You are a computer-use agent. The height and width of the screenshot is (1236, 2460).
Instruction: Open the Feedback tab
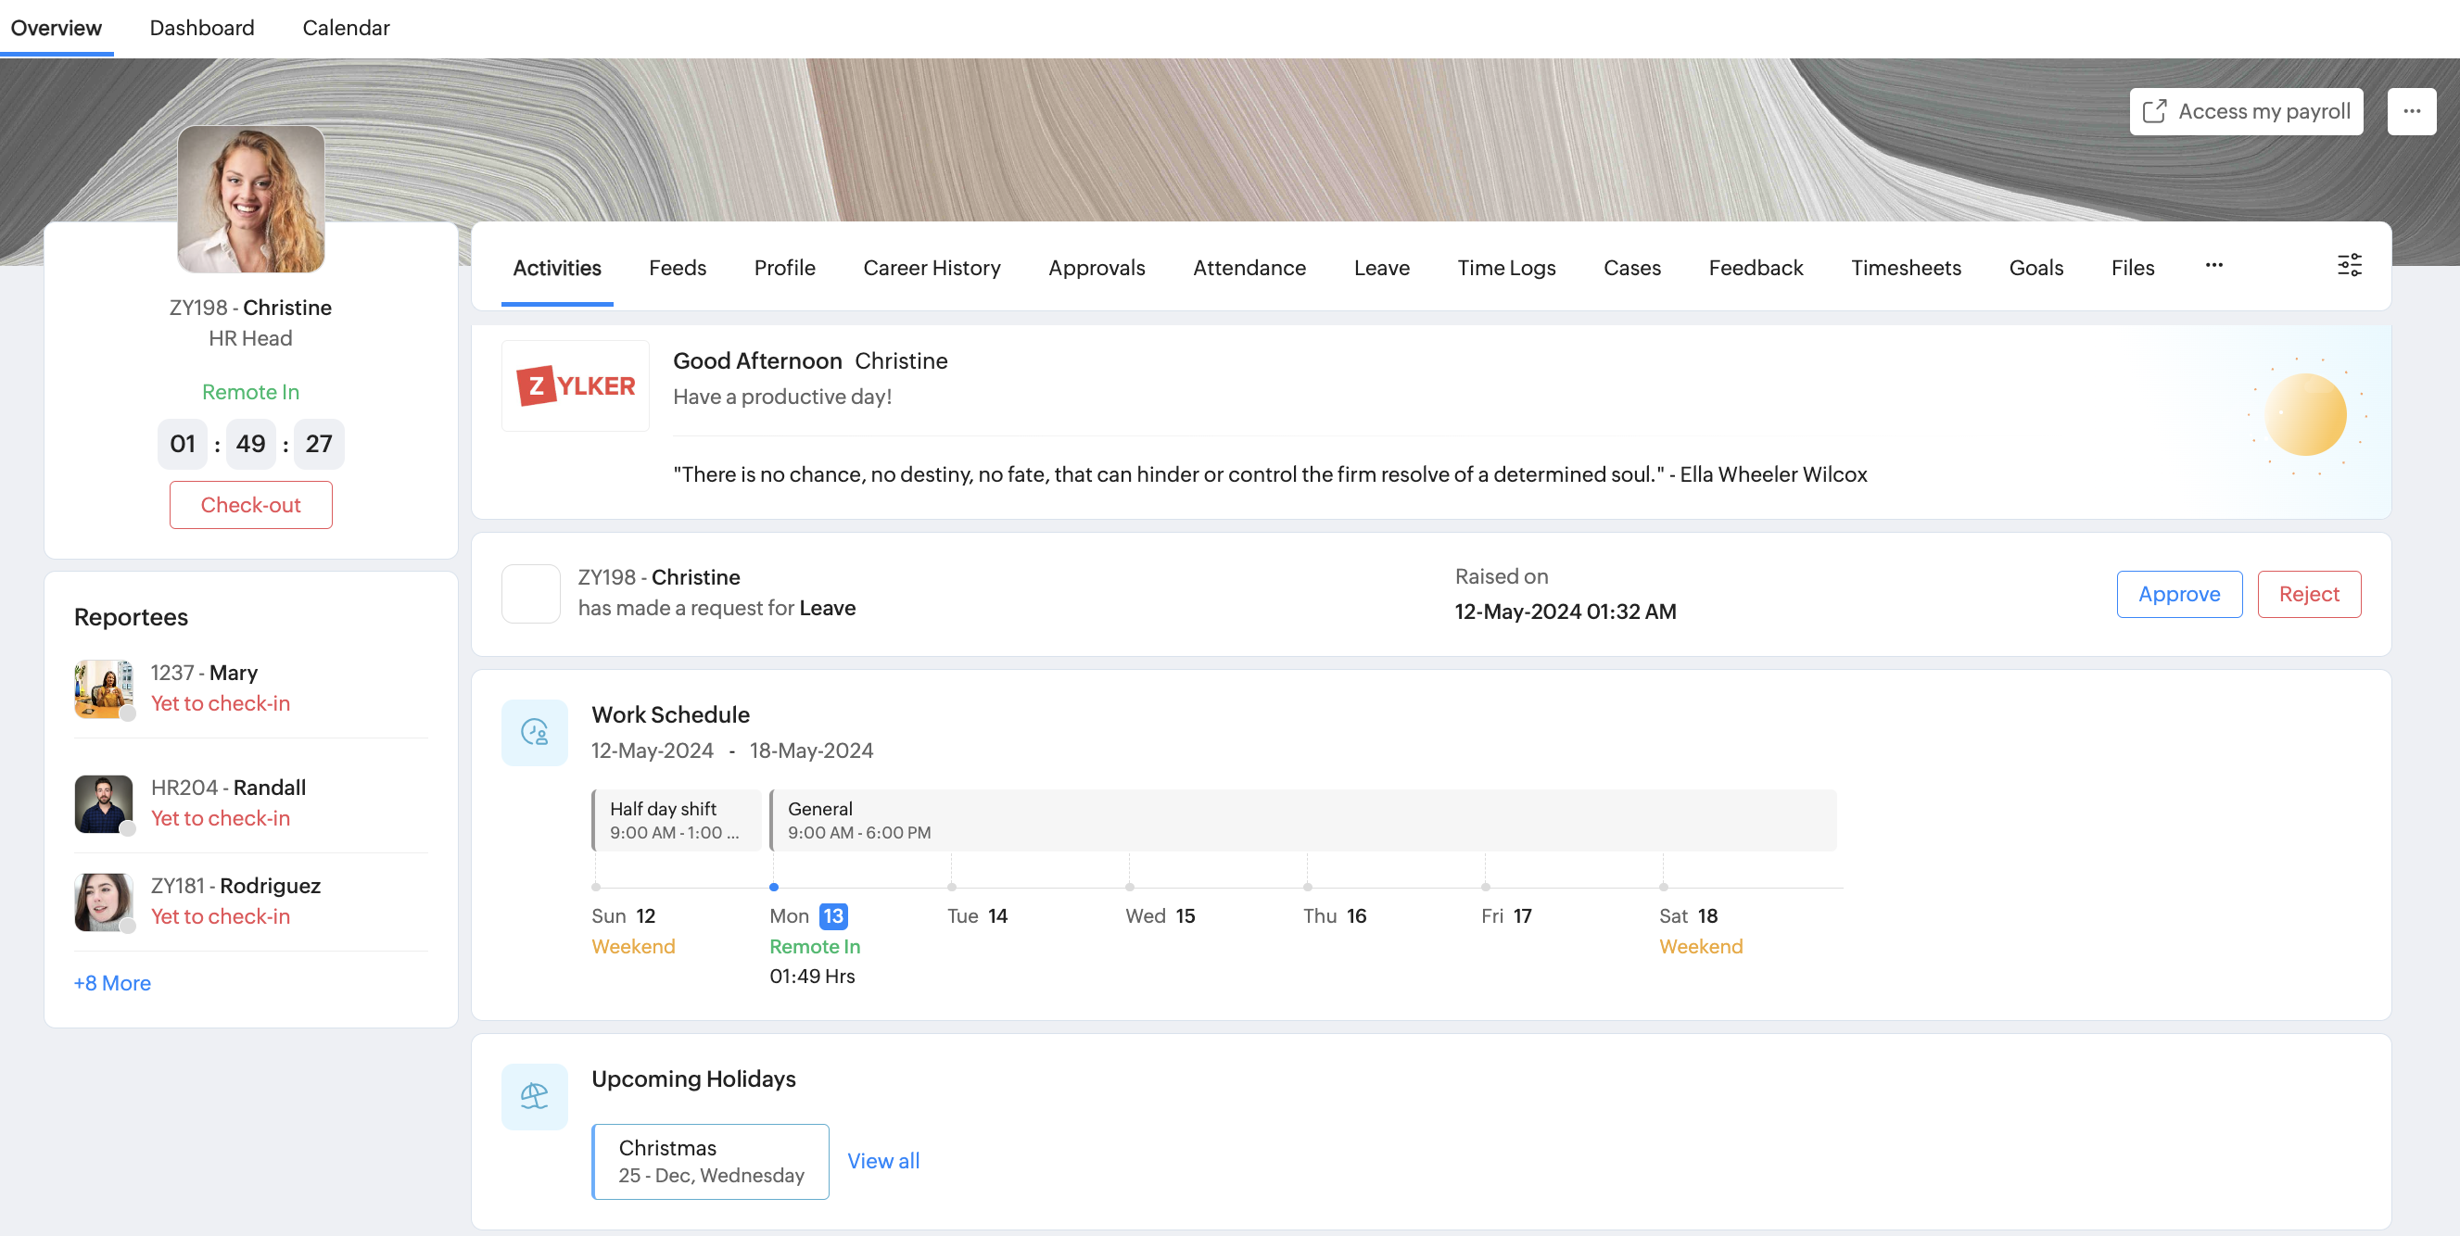click(x=1756, y=267)
